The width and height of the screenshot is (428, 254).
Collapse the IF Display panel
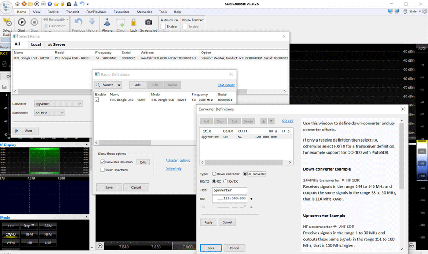pyautogui.click(x=87, y=145)
